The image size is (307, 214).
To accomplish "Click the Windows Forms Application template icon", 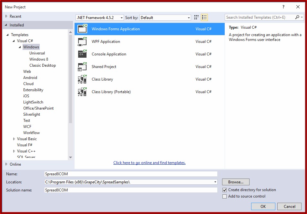I will coord(82,29).
